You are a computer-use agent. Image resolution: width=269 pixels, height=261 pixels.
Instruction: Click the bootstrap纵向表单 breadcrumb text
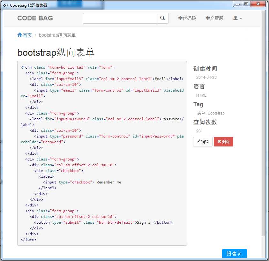[57, 35]
